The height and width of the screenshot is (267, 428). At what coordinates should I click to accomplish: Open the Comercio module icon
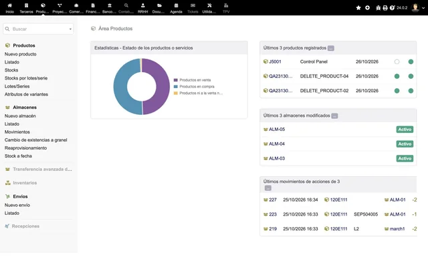pos(76,5)
